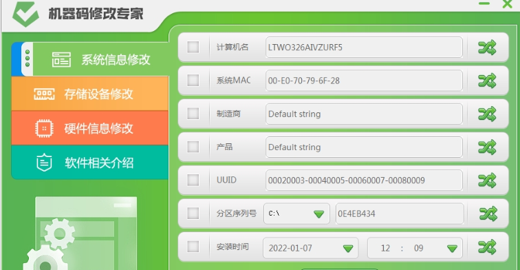
Task: Tick the 系统MAC checkbox
Action: [193, 80]
